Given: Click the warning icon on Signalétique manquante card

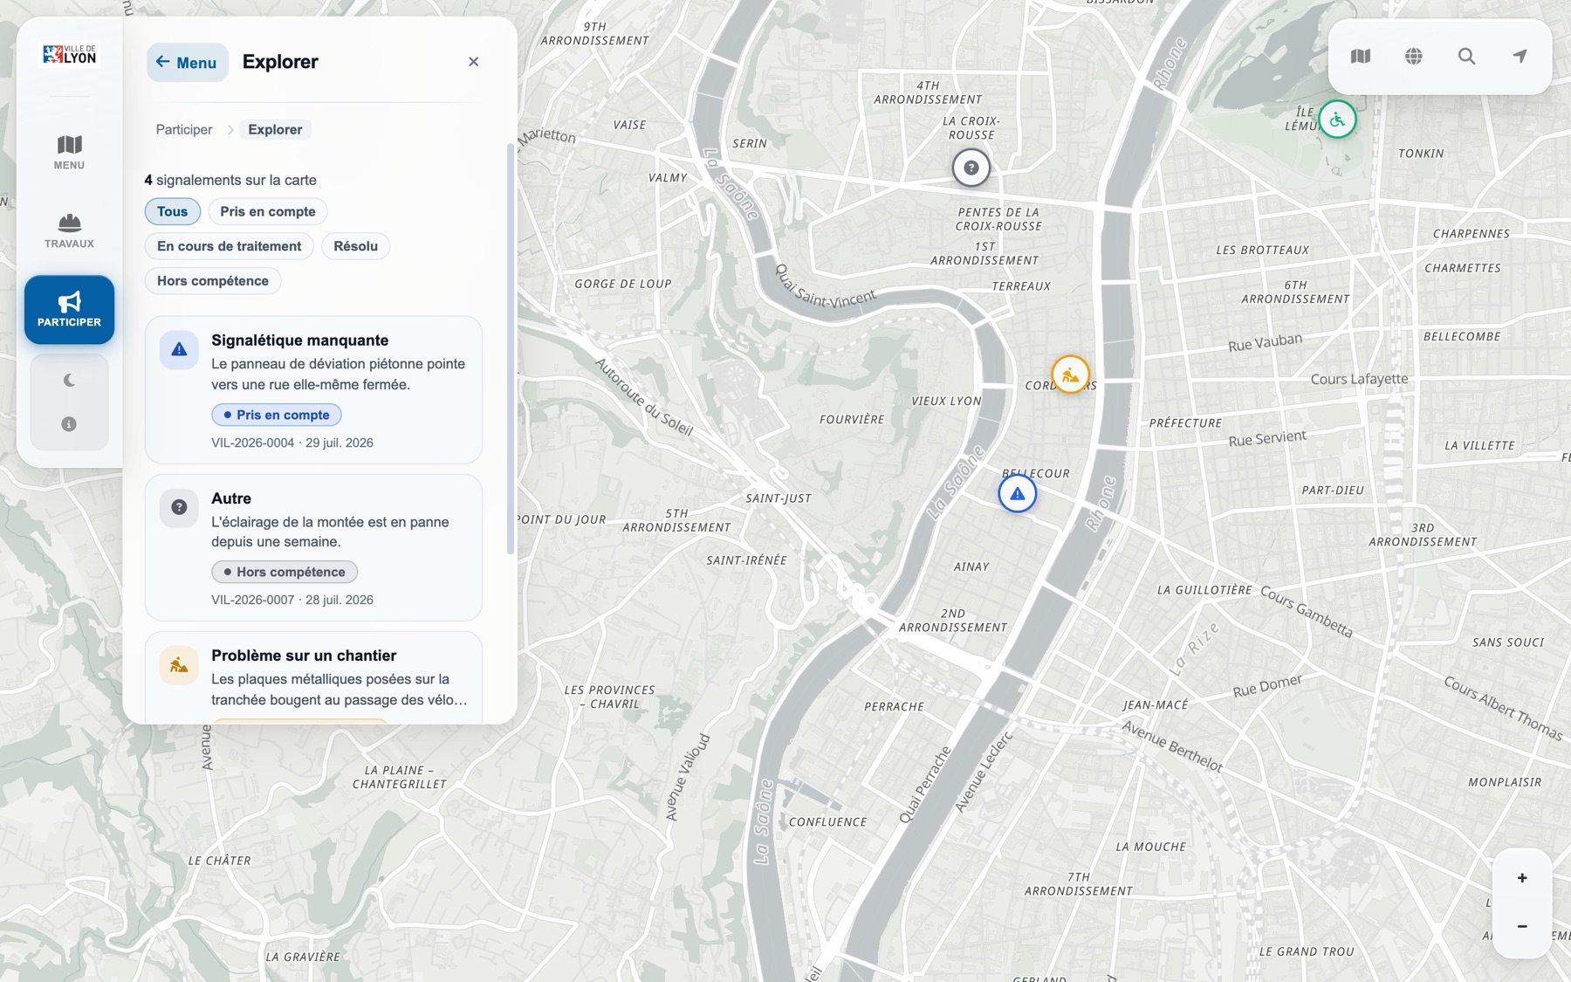Looking at the screenshot, I should click(179, 350).
